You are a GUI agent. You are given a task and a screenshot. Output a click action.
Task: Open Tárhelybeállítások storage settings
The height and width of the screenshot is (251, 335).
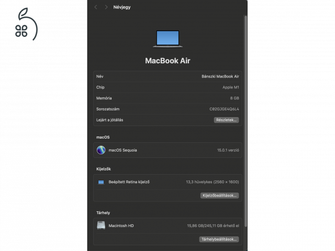pos(219,239)
